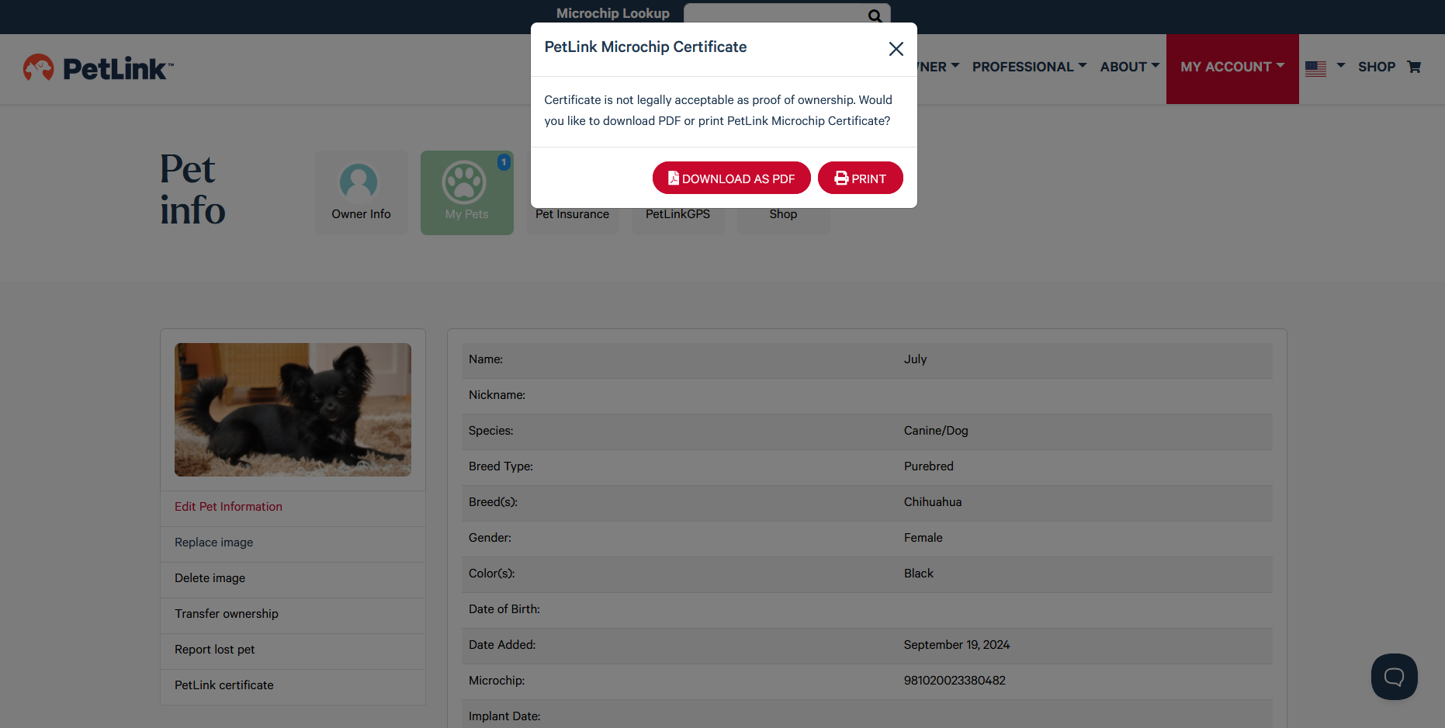Click the Pet info page heading
The width and height of the screenshot is (1445, 728).
click(192, 190)
